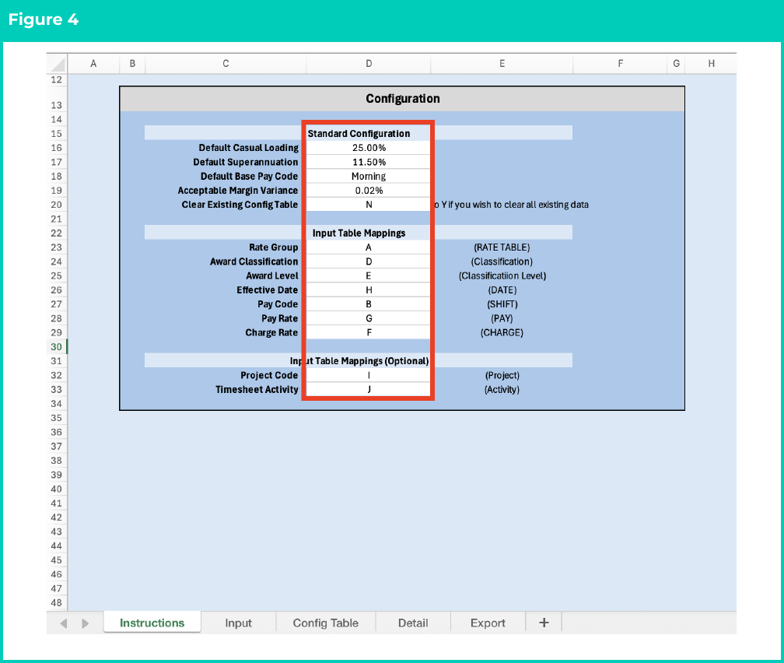Select column H header

point(711,64)
